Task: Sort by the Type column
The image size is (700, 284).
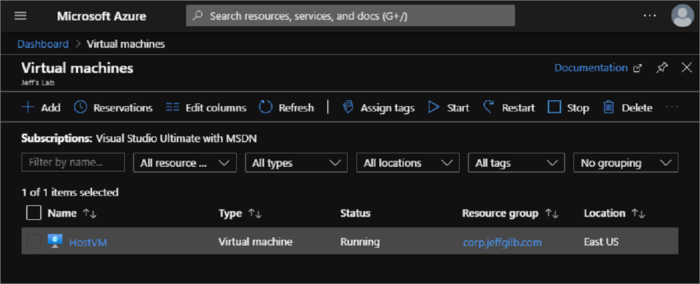Action: click(240, 213)
